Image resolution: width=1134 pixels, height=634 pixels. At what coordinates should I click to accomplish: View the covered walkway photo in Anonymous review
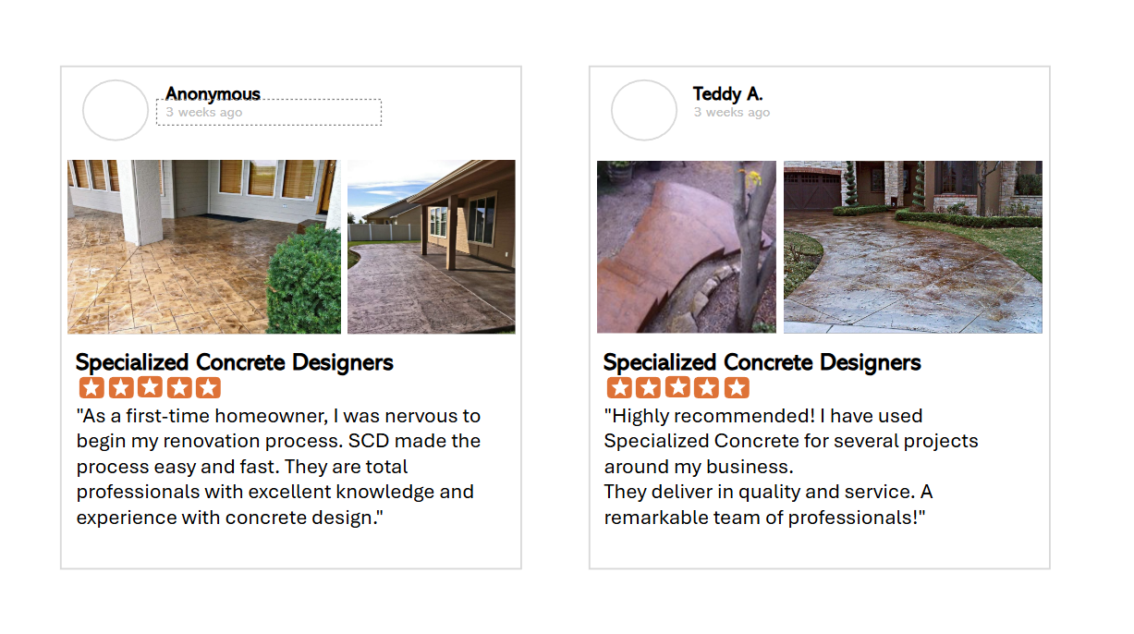click(x=431, y=246)
